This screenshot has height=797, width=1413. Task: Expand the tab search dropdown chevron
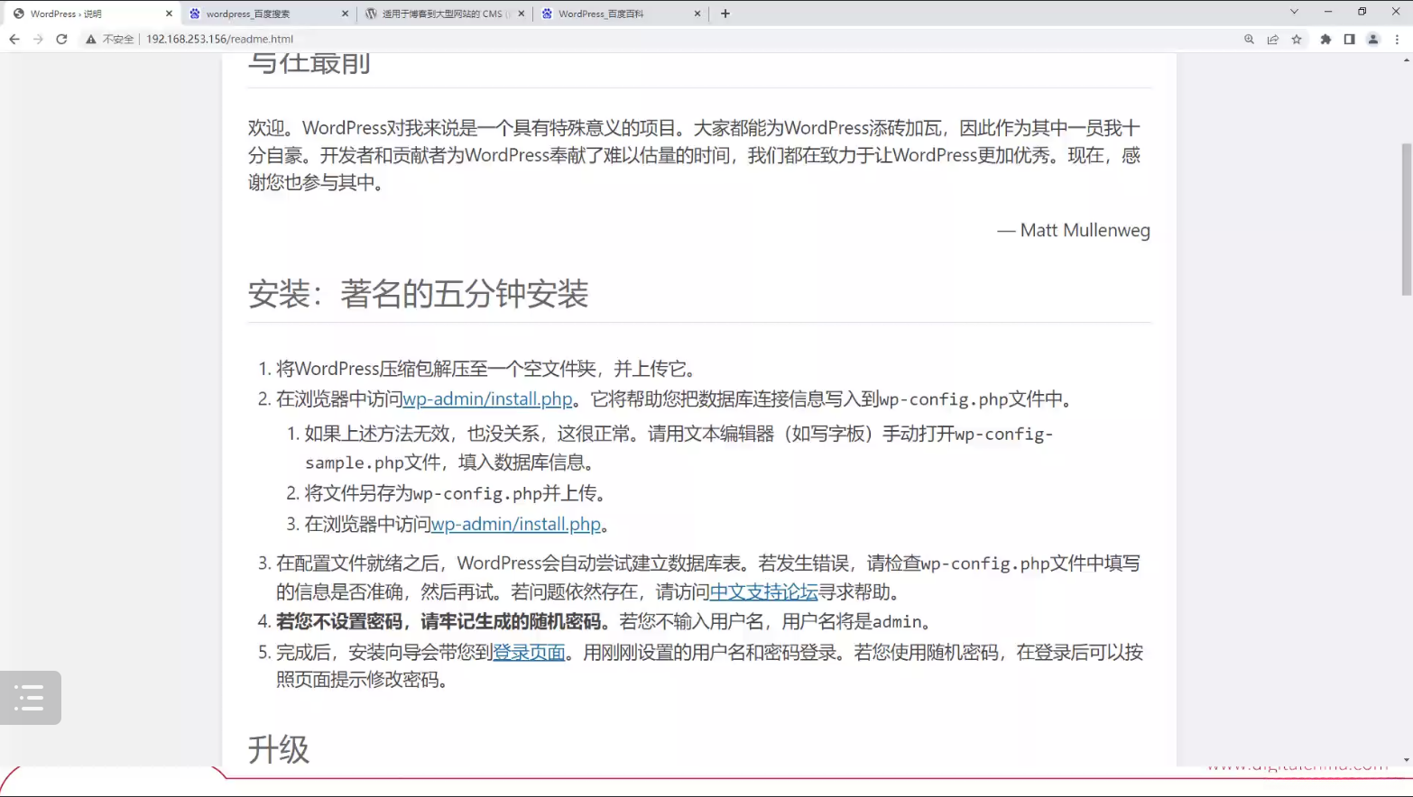(1294, 12)
